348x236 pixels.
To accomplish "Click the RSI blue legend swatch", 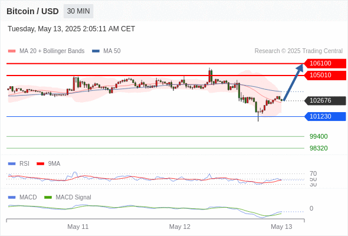I will click(x=12, y=164).
